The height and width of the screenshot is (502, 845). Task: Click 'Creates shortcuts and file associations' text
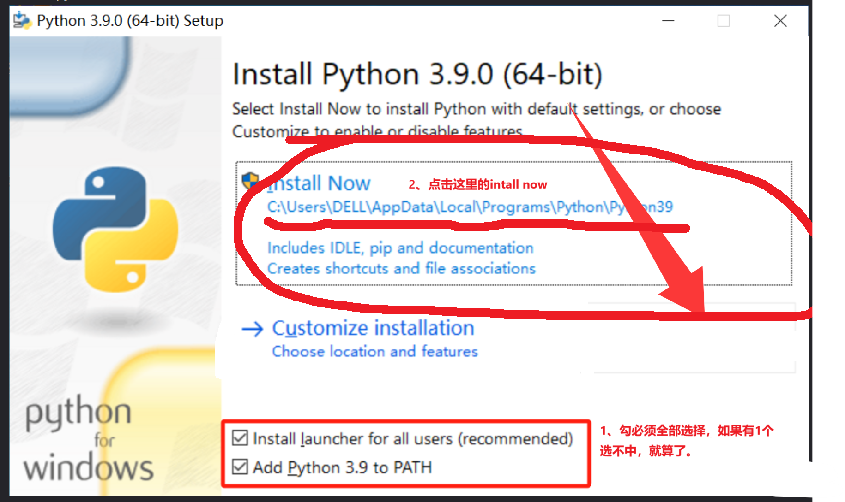pos(401,268)
